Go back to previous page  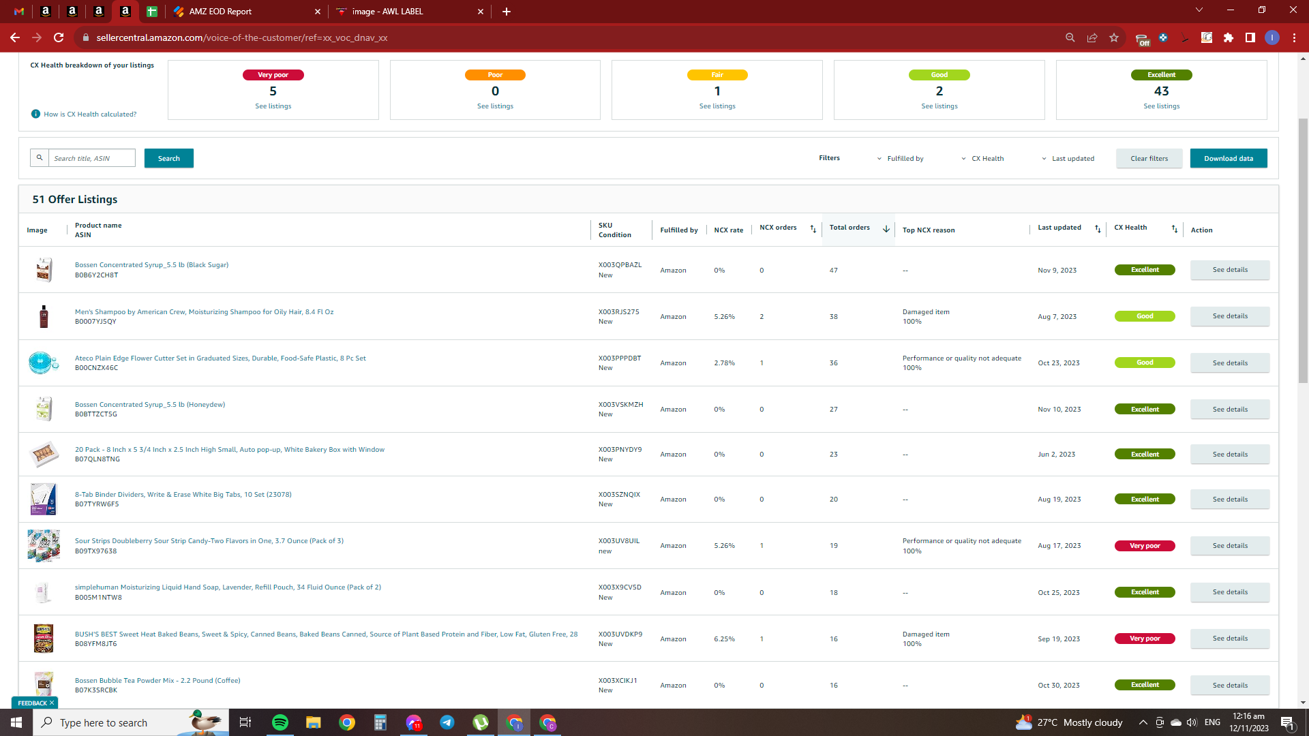[15, 37]
